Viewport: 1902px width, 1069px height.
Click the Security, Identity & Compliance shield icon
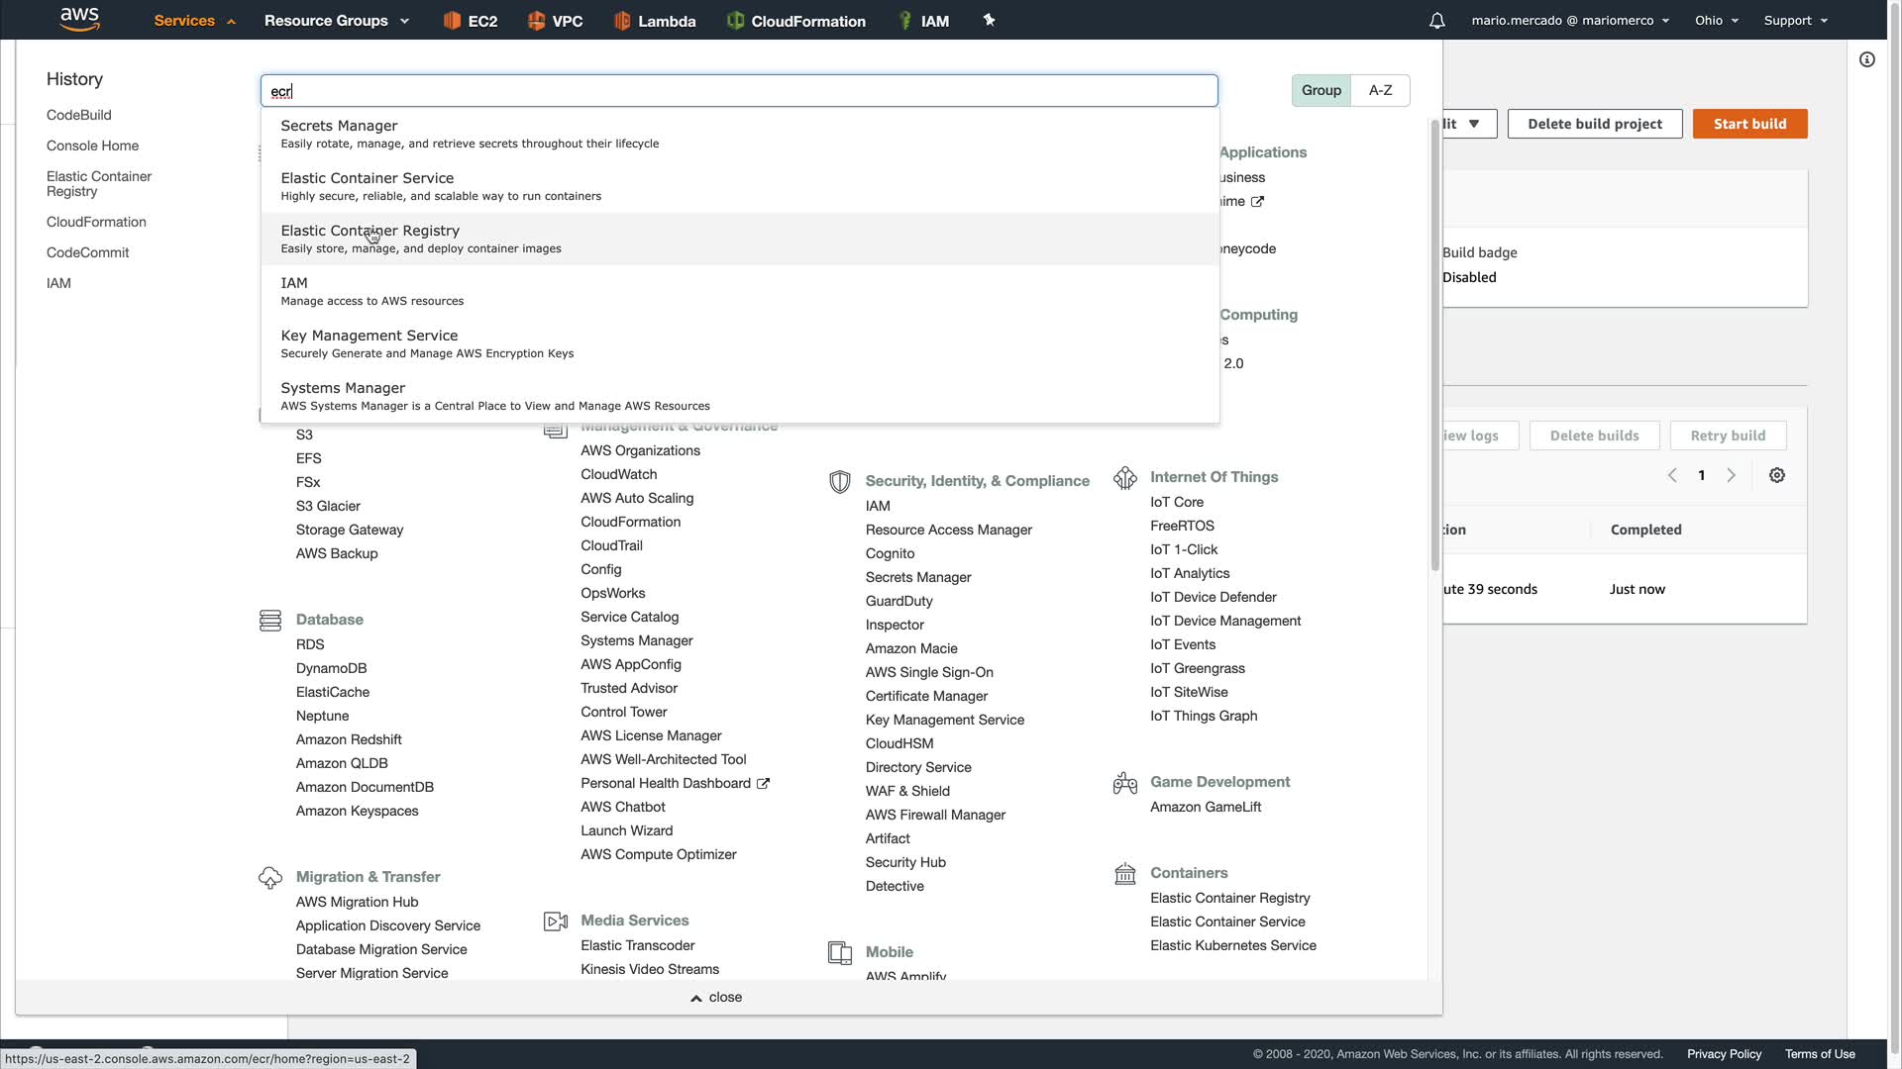point(840,482)
